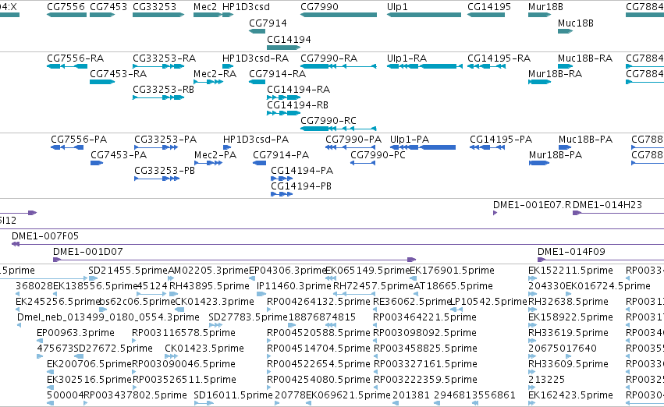The height and width of the screenshot is (407, 664).
Task: Click the CG7556-PA protein label
Action: click(x=79, y=140)
